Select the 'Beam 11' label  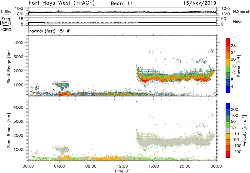[122, 3]
